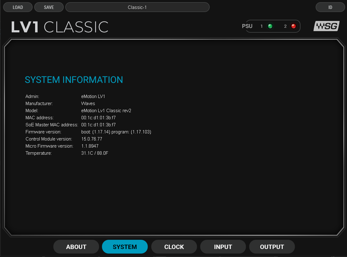
Task: Click the ID identify button
Action: [x=330, y=7]
